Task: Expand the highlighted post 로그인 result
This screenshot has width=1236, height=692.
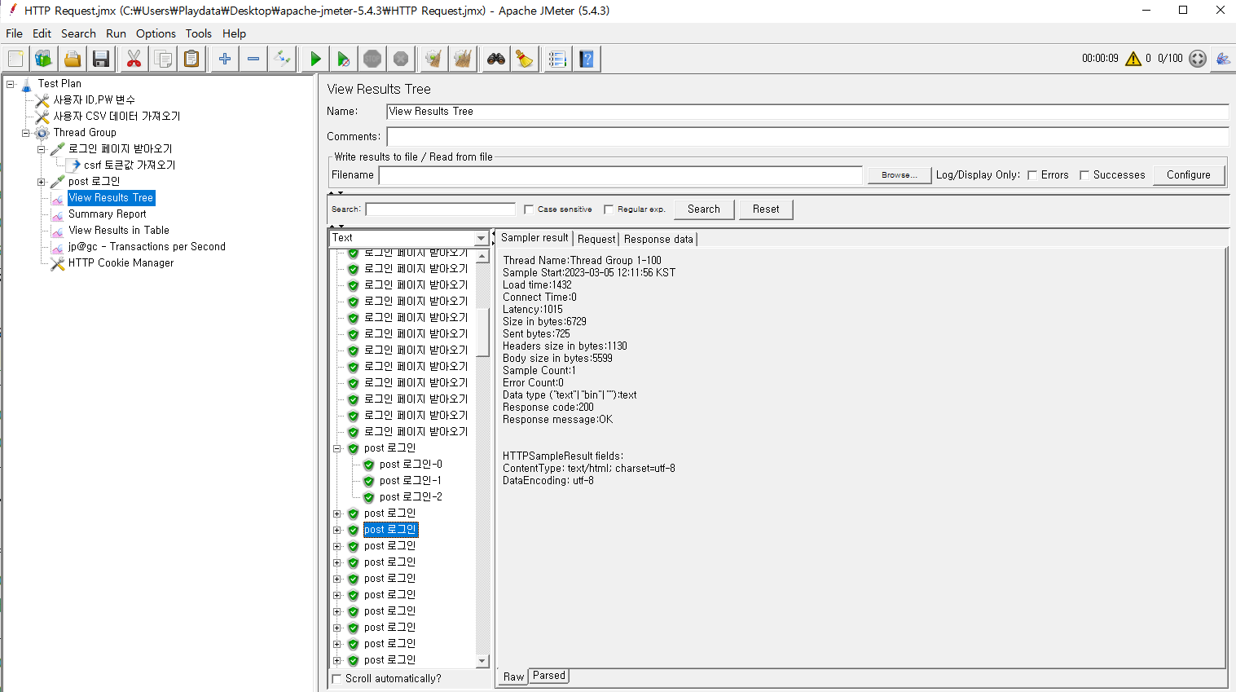Action: 337,530
